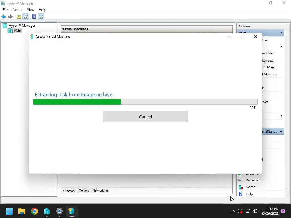Click the 39% progress label
The image size is (291, 218).
coord(253,108)
